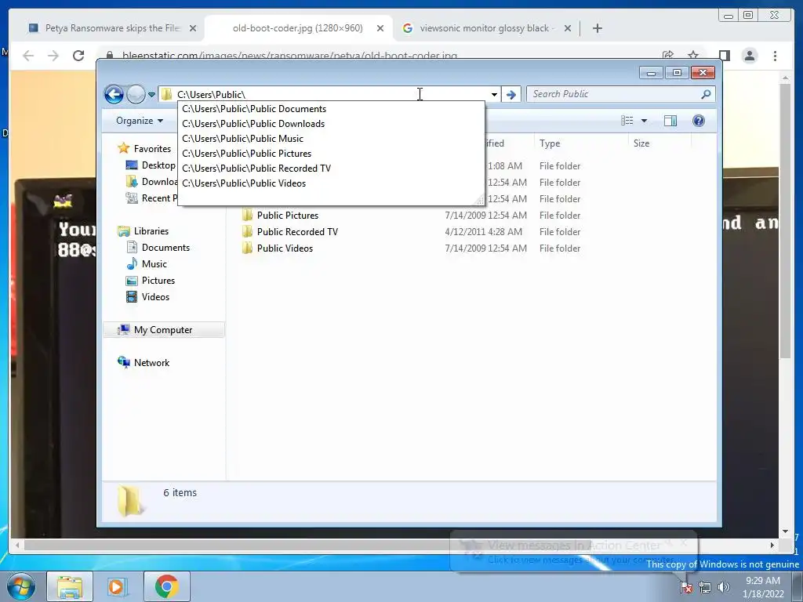The height and width of the screenshot is (602, 803).
Task: Bookmark this page with star icon
Action: (693, 56)
